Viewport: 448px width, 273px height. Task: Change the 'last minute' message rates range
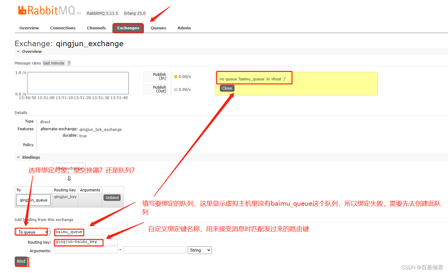coord(54,63)
